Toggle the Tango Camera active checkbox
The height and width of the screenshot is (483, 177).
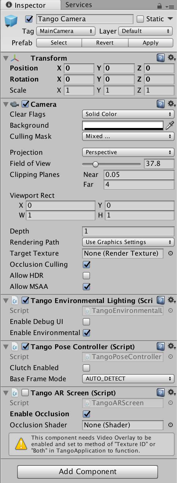click(29, 19)
